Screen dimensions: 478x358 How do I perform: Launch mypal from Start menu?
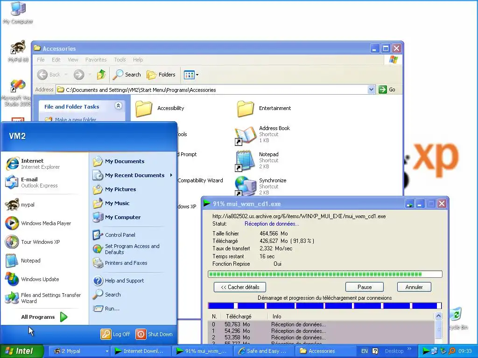point(20,205)
